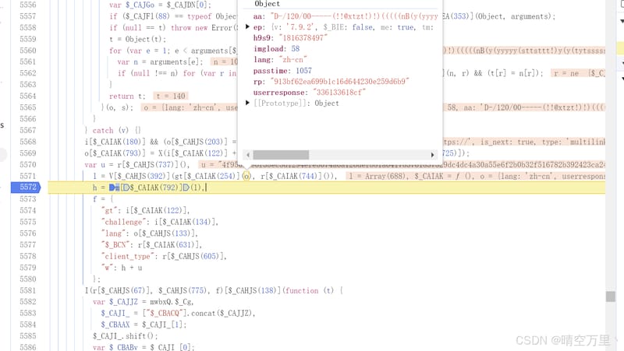The width and height of the screenshot is (624, 351).
Task: Click the passtime value 1057
Action: coord(303,71)
